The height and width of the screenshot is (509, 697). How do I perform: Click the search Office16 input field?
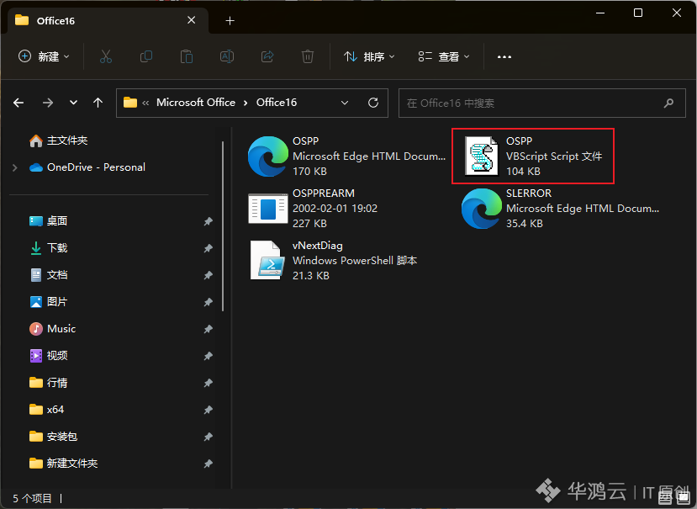tap(541, 103)
